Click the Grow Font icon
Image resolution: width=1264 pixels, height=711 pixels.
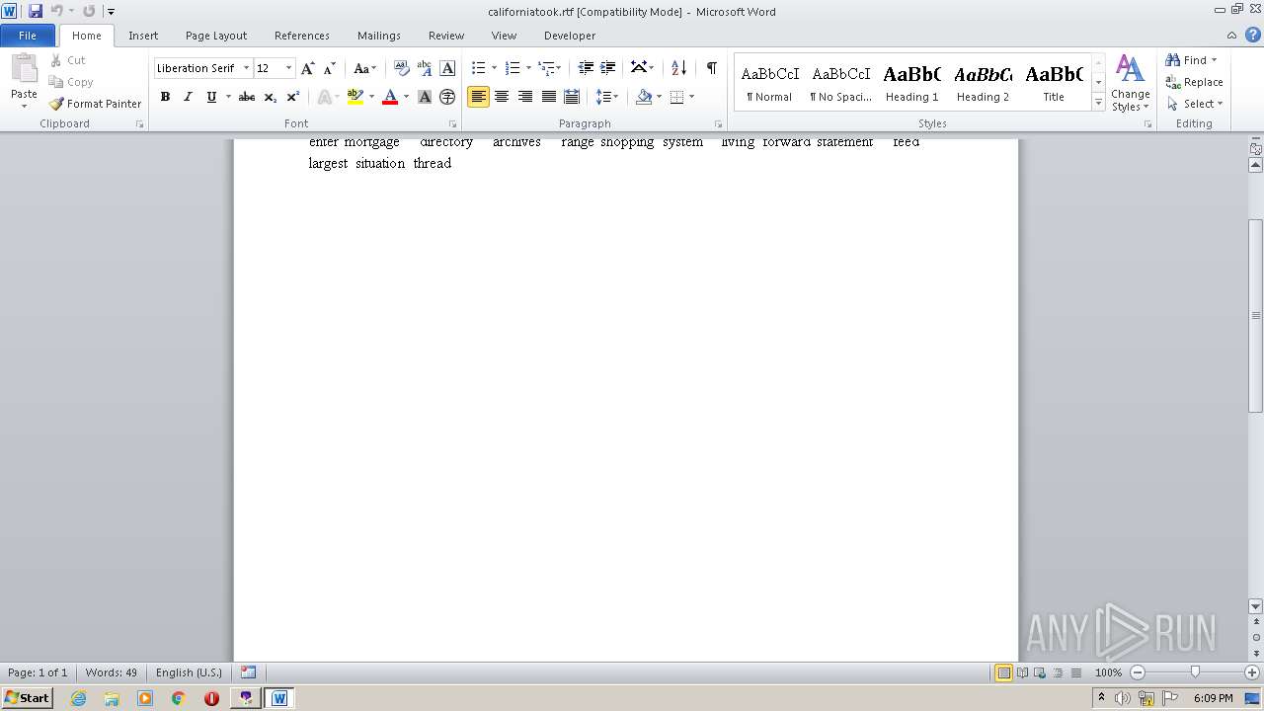(x=308, y=68)
